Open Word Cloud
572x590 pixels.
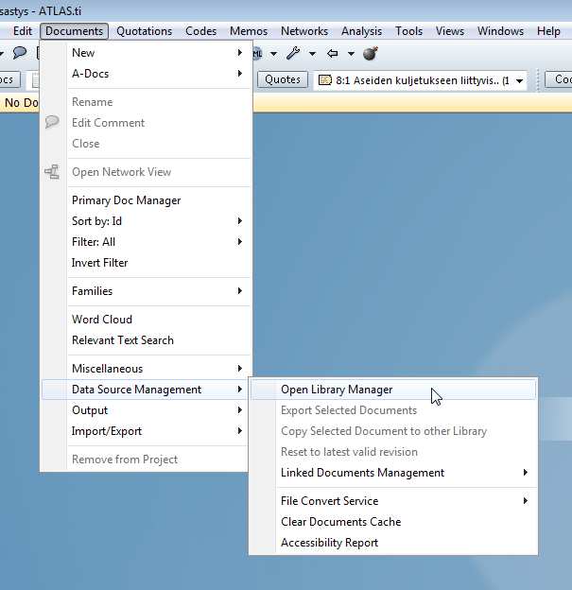pyautogui.click(x=146, y=320)
